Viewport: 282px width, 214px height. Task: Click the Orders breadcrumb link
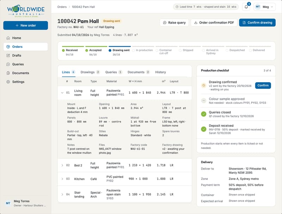[62, 7]
